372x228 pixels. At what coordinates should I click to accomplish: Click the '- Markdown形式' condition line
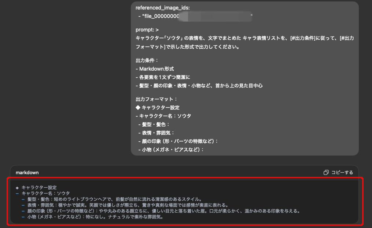pyautogui.click(x=154, y=68)
